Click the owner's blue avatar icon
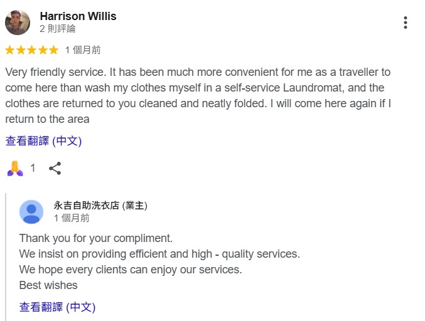The width and height of the screenshot is (425, 321). [x=31, y=212]
